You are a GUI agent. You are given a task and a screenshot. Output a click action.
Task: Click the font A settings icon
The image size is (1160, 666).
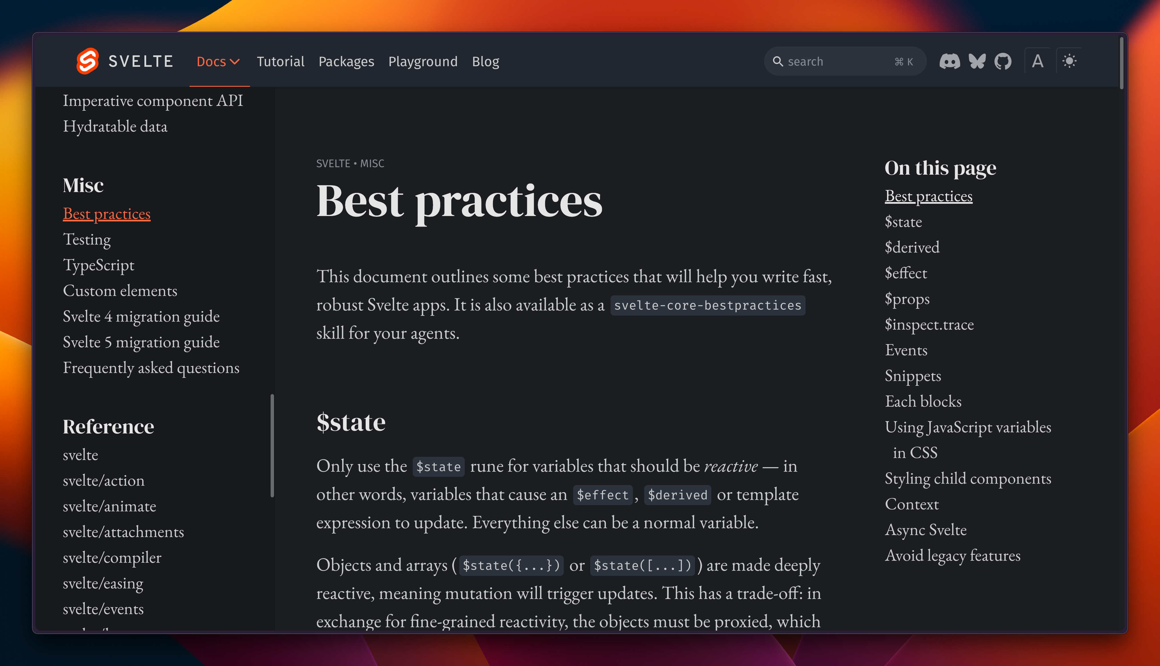pyautogui.click(x=1038, y=61)
